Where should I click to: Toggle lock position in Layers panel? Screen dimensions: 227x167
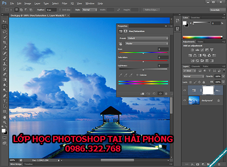pyautogui.click(x=199, y=82)
